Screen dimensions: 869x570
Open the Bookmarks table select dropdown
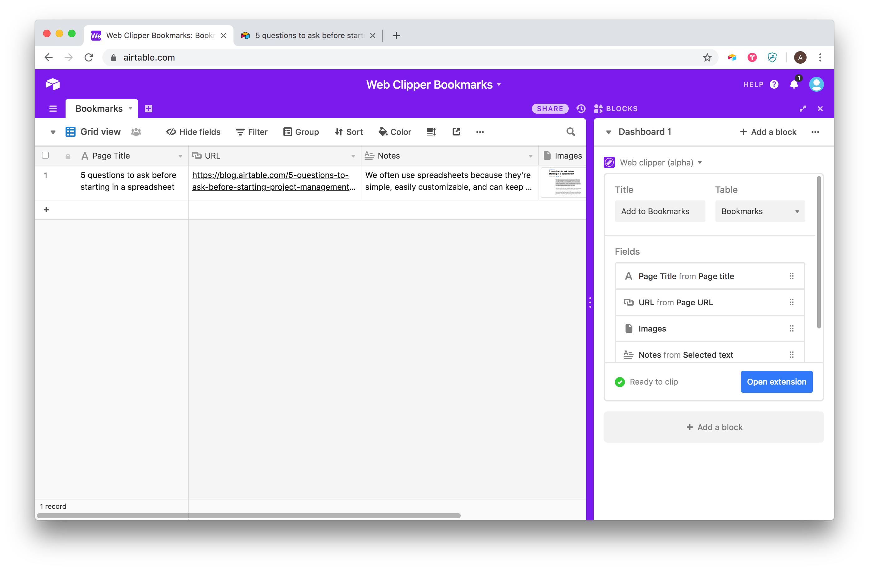pos(760,211)
